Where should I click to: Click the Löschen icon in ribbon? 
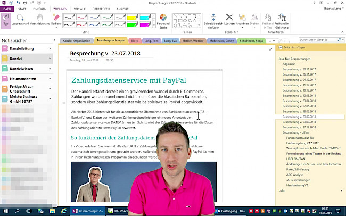click(229, 20)
